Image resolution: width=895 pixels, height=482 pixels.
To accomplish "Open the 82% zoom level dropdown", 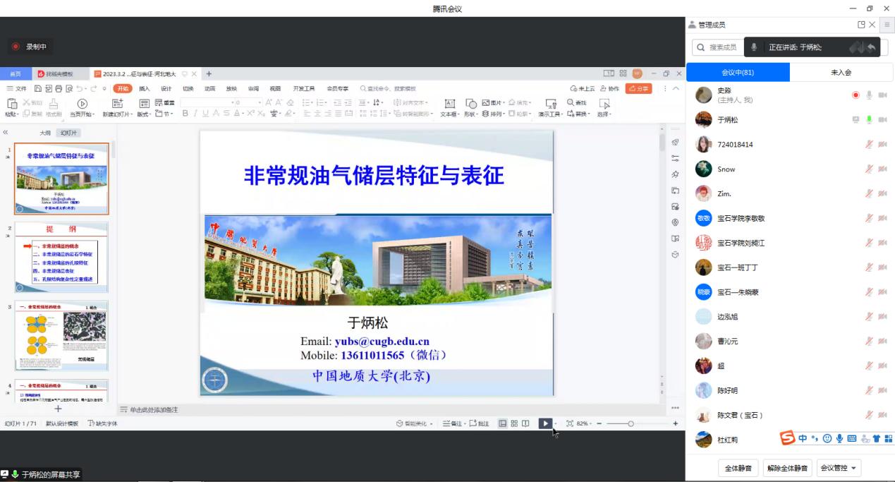I will 583,423.
